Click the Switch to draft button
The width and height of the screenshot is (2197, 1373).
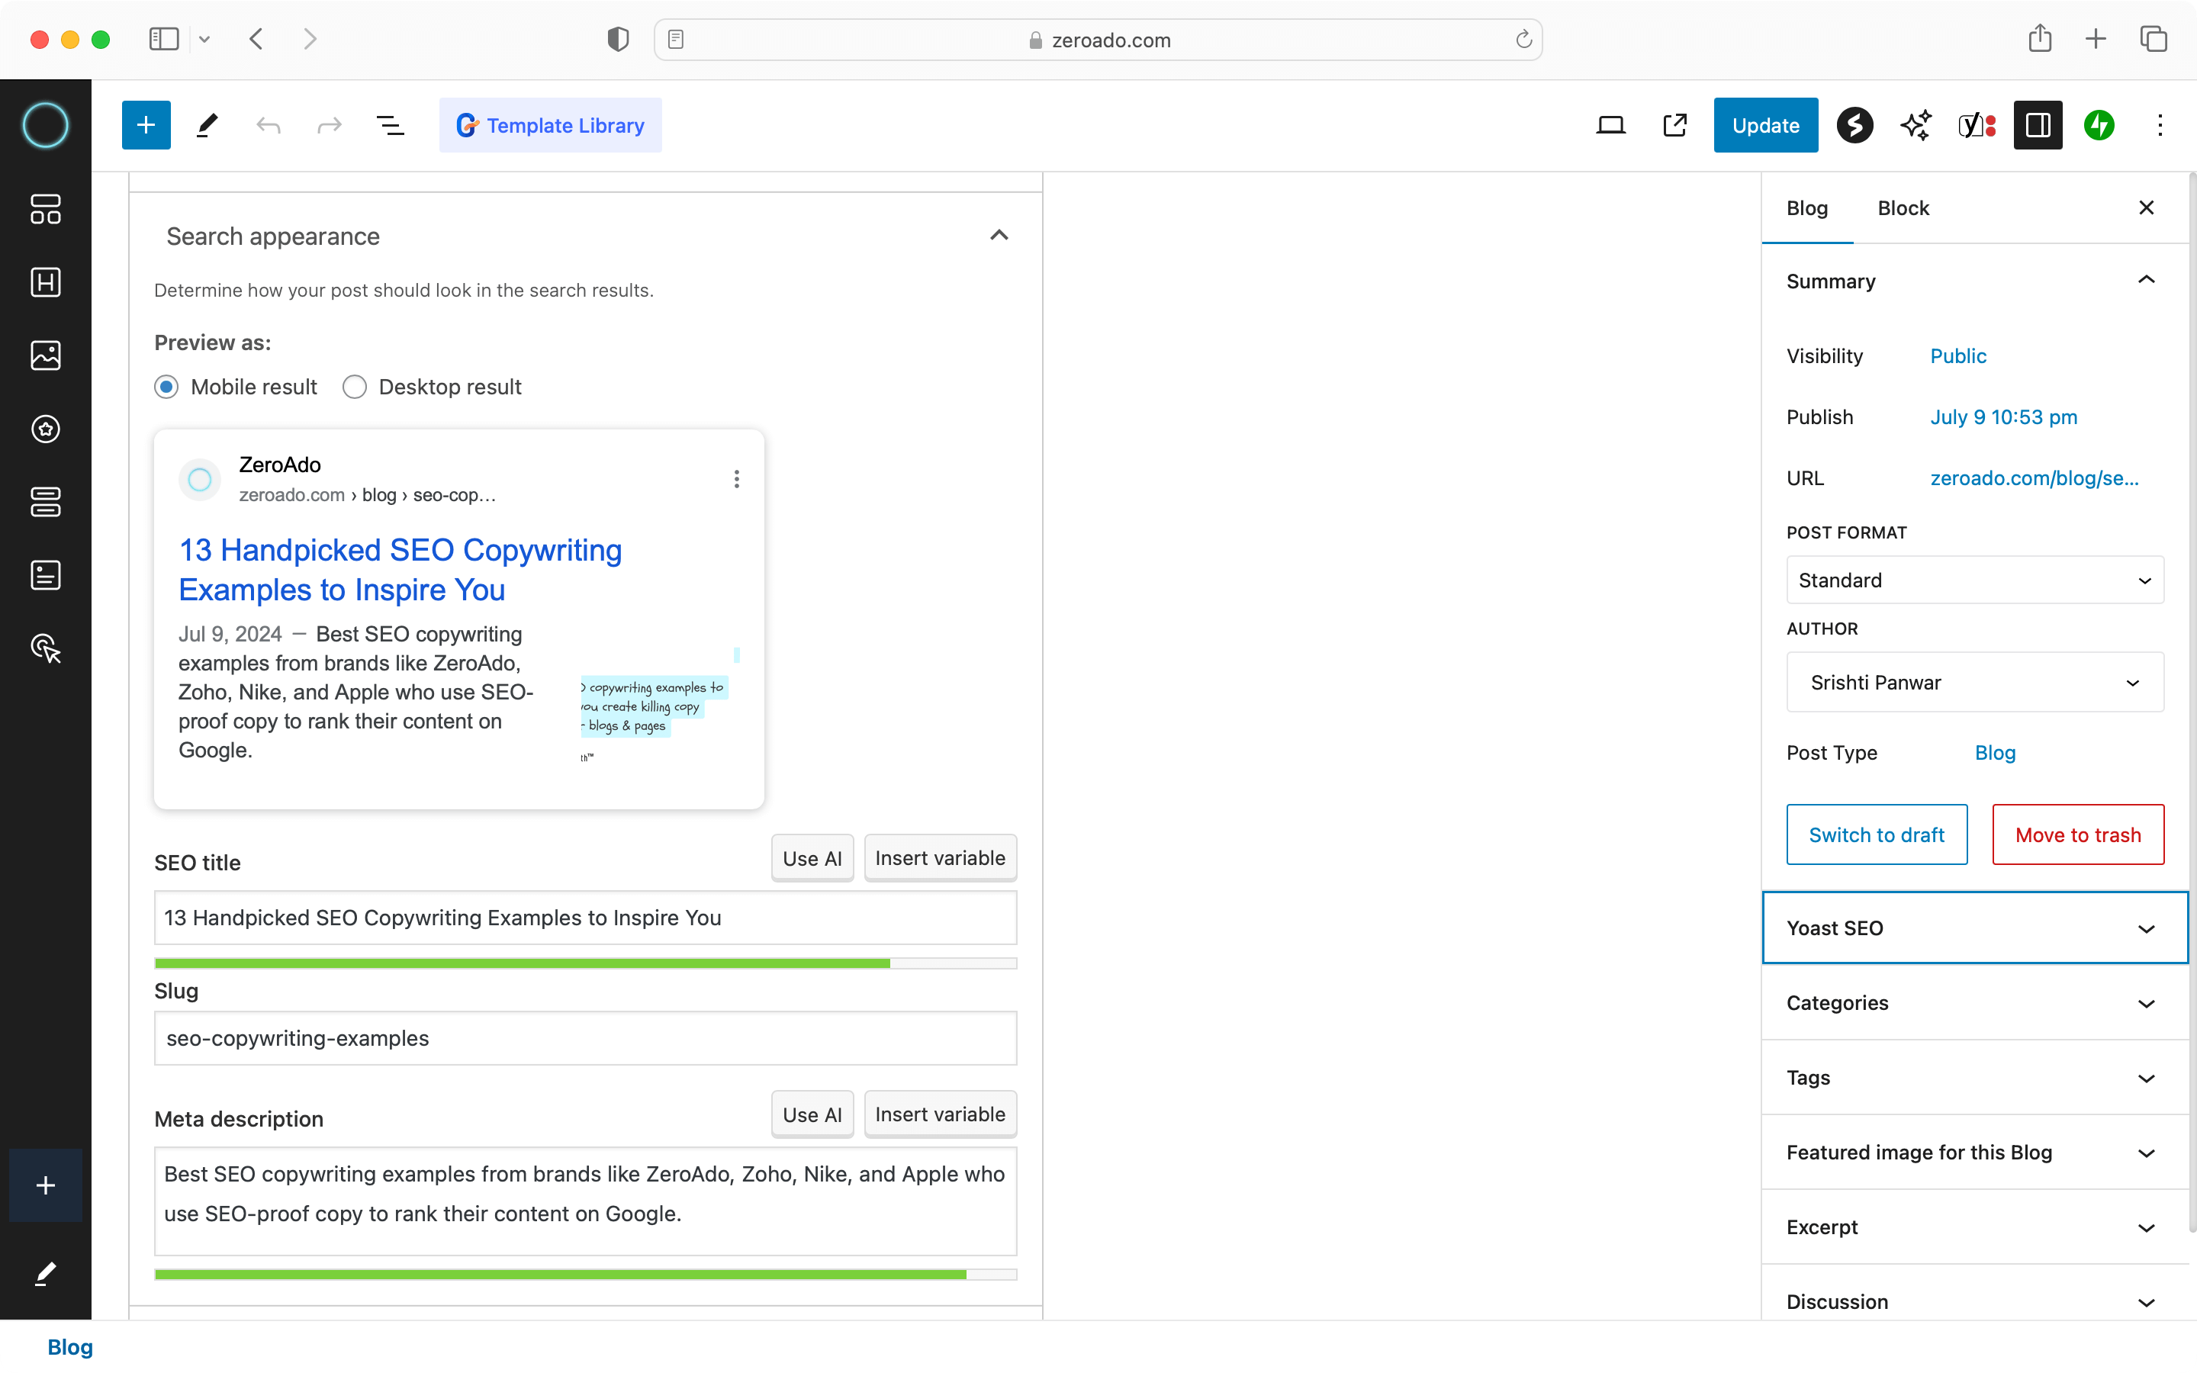click(x=1876, y=834)
